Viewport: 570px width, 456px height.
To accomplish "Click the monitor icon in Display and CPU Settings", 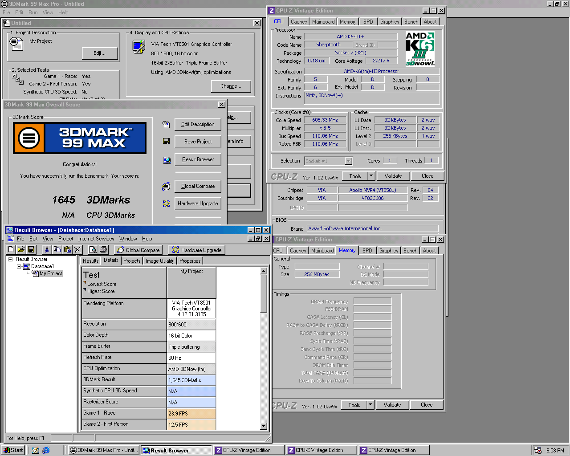I will pyautogui.click(x=138, y=46).
